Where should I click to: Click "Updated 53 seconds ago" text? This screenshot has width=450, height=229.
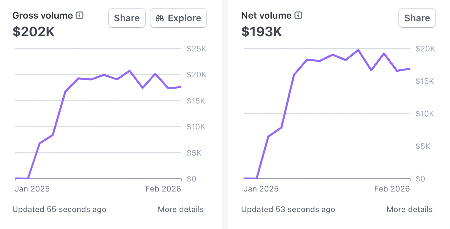[x=288, y=209]
